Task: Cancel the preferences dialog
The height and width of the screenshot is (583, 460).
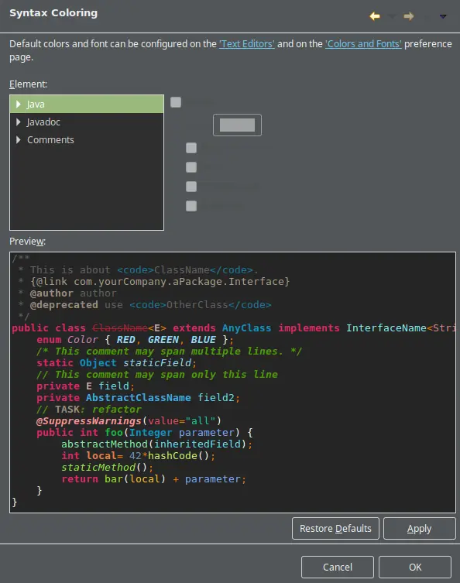Action: tap(338, 567)
